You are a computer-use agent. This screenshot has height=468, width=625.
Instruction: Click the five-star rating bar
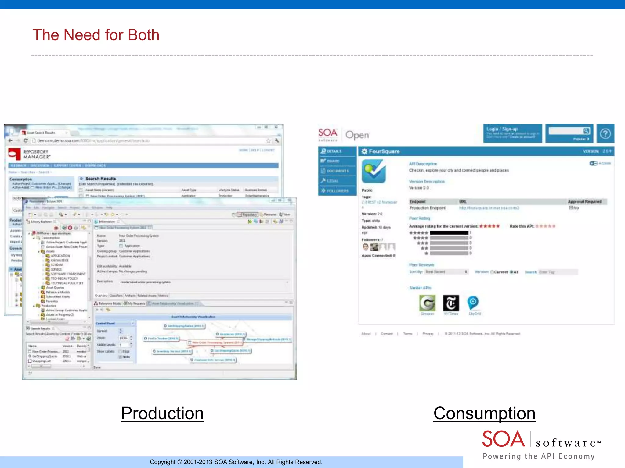click(x=449, y=233)
